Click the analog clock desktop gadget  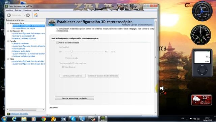coord(202,11)
